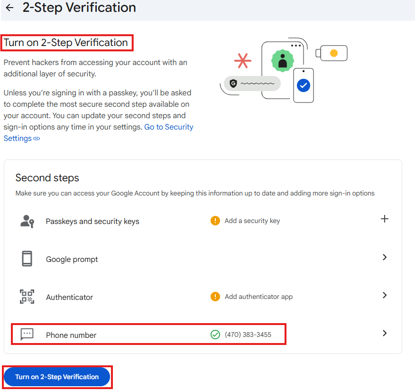The height and width of the screenshot is (391, 415).
Task: Click the phone number message bubble icon
Action: 27,335
